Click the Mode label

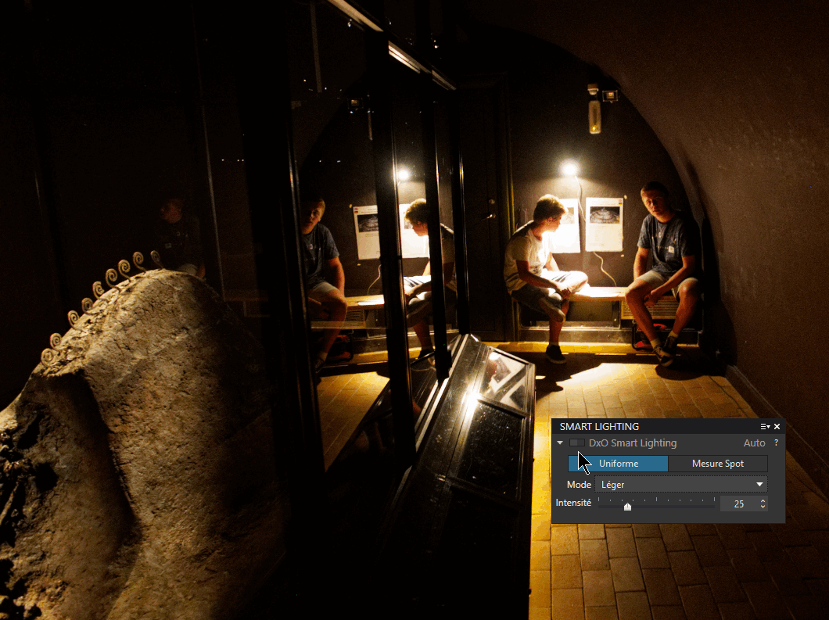[x=579, y=485]
